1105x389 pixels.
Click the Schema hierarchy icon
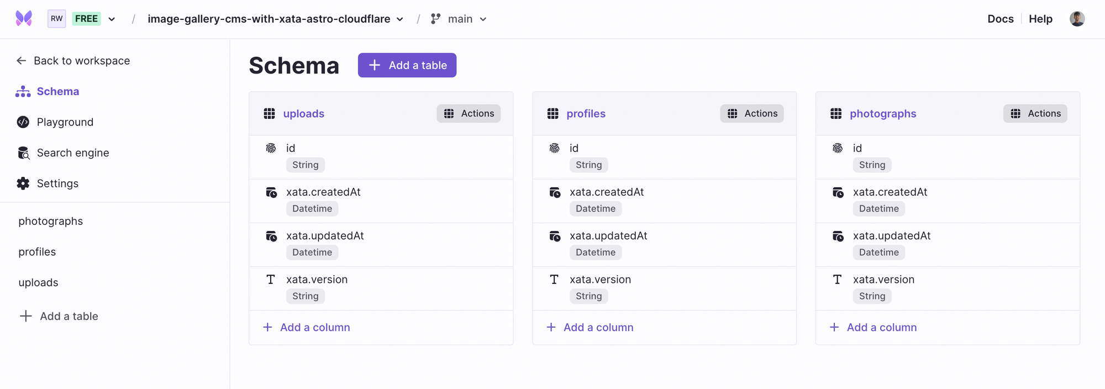tap(23, 92)
